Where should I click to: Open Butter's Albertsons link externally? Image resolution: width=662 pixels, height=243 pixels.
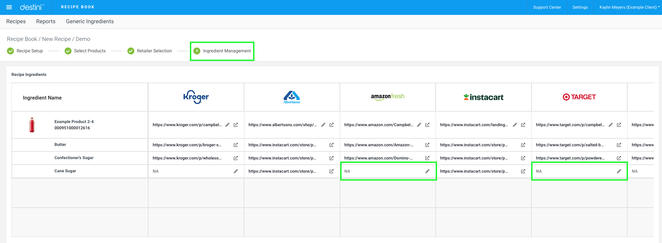(x=332, y=145)
